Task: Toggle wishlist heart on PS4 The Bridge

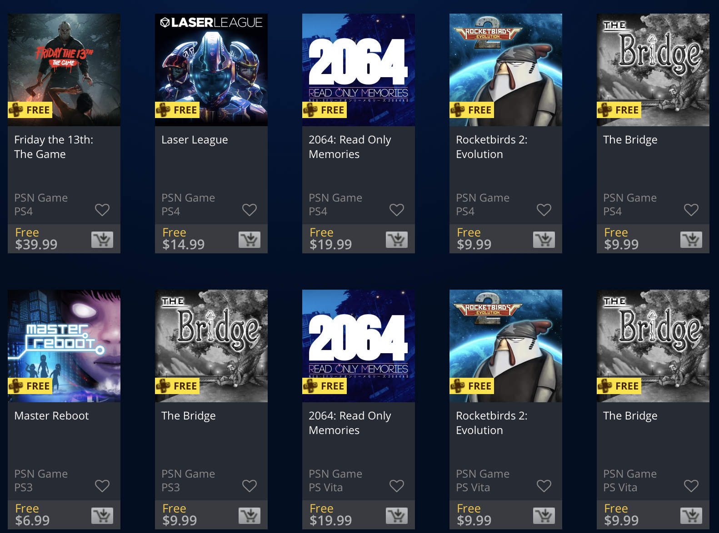Action: [x=691, y=210]
